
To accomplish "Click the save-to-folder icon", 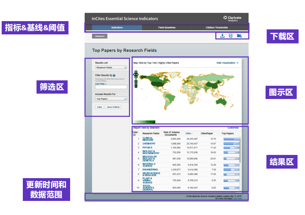I will [239, 36].
